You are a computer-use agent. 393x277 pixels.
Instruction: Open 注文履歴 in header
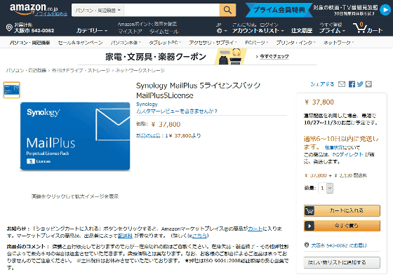point(302,31)
